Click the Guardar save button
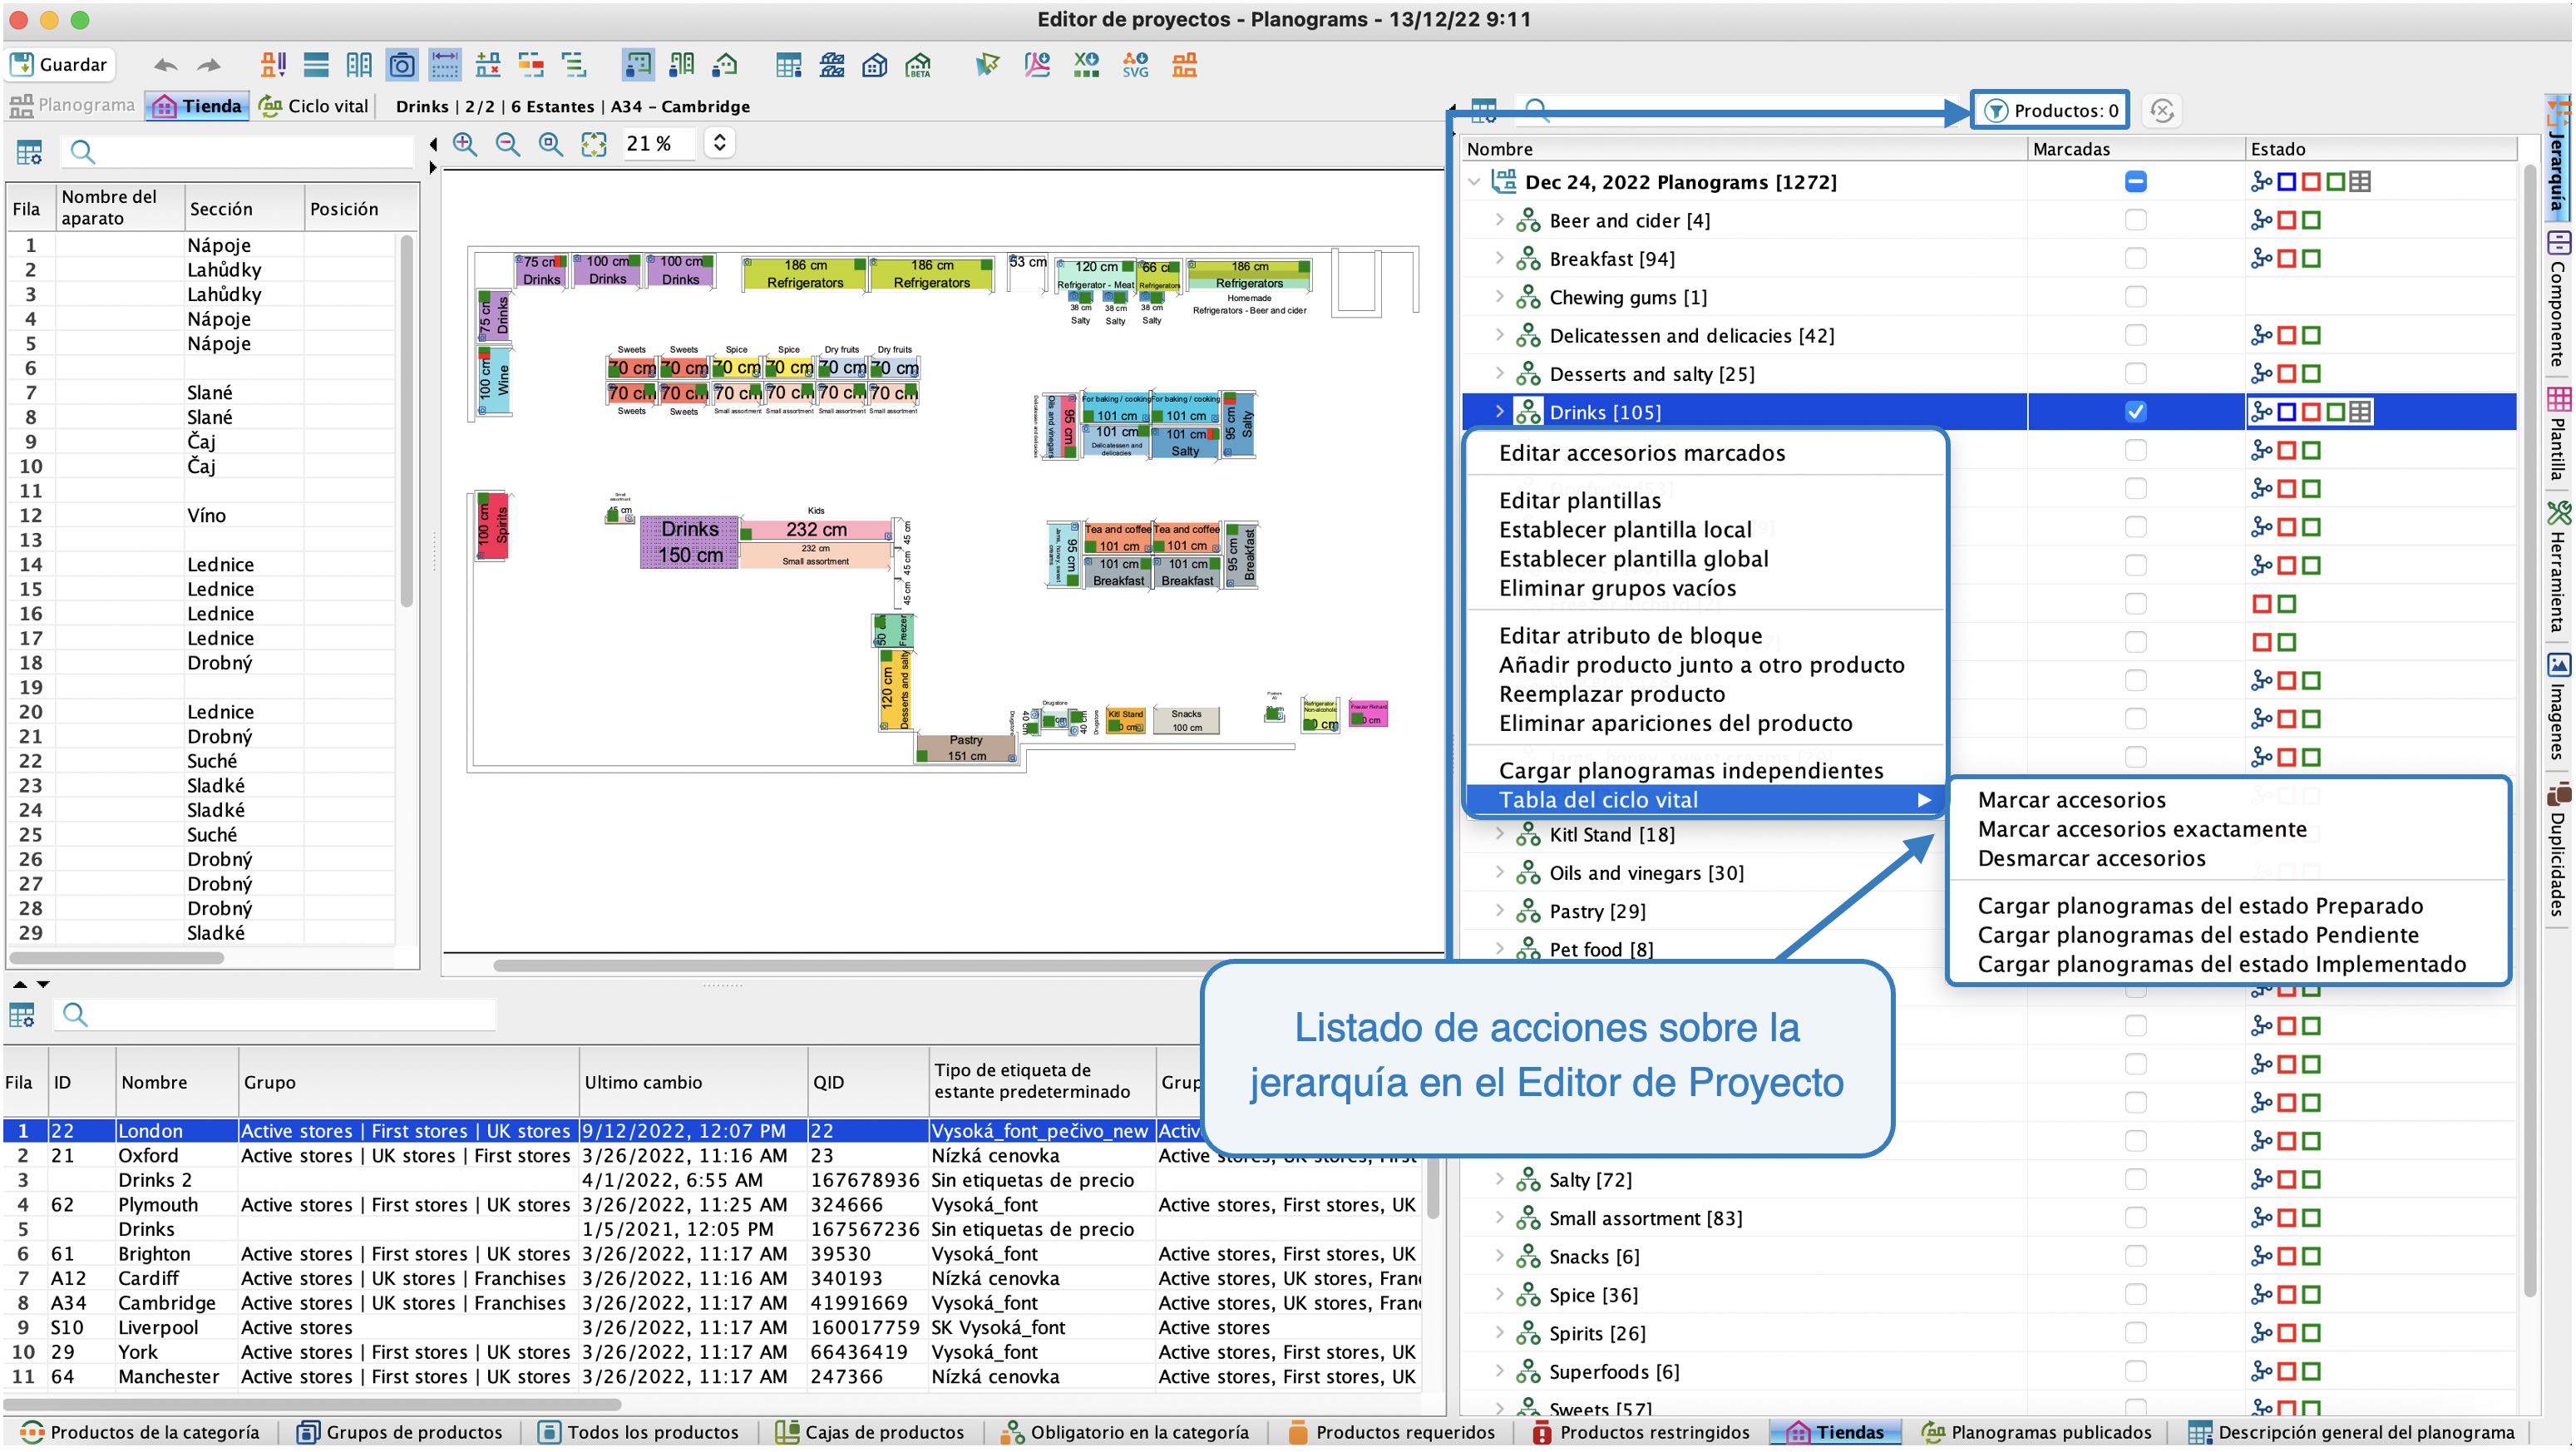The width and height of the screenshot is (2576, 1452). (60, 65)
